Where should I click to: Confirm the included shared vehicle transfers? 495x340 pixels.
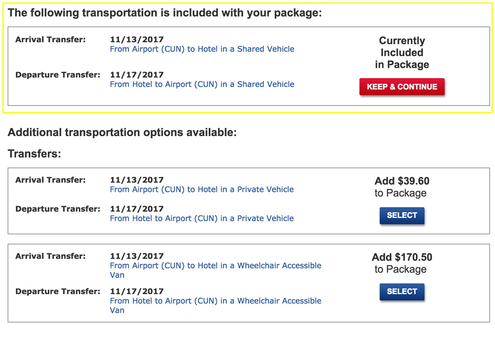402,87
